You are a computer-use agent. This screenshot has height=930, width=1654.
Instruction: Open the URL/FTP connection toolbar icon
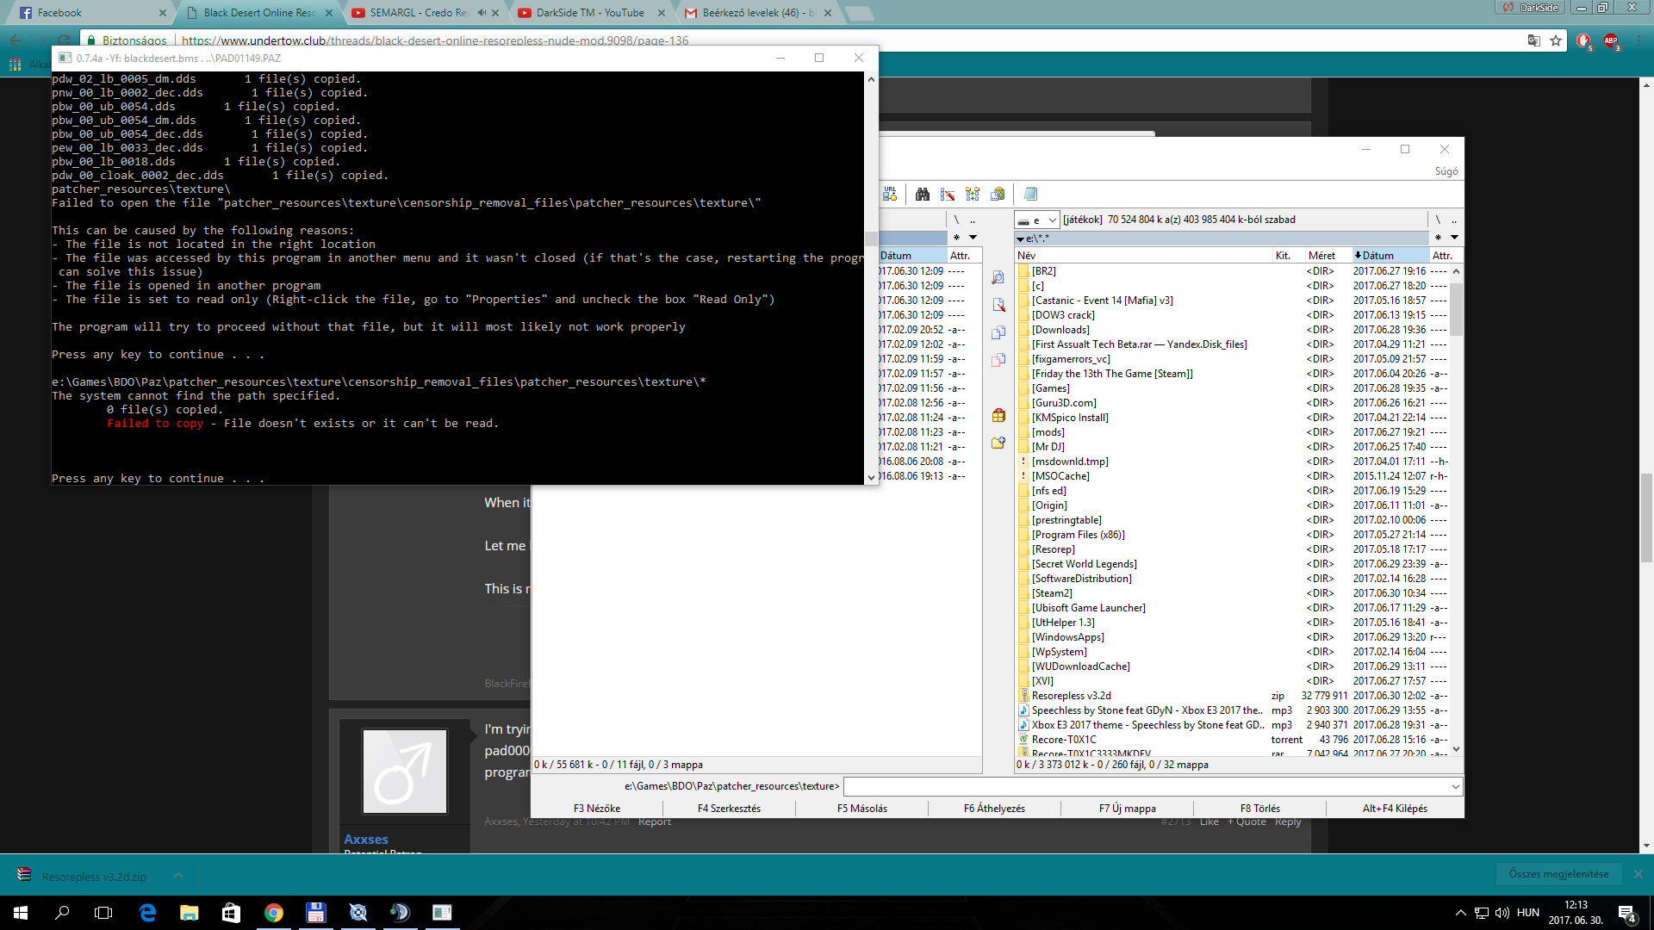tap(890, 195)
